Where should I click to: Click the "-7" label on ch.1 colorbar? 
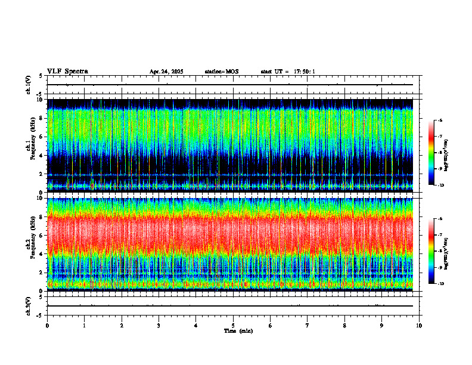(x=440, y=137)
